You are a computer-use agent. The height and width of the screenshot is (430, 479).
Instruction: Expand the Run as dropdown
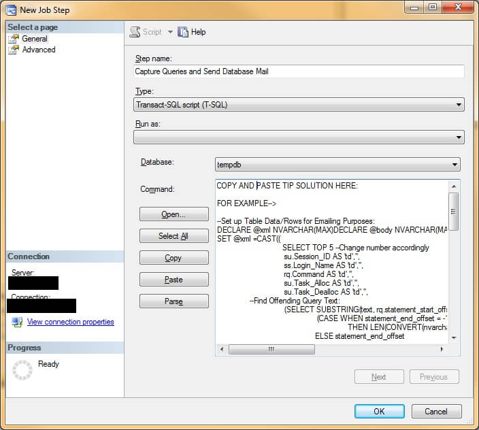click(299, 137)
